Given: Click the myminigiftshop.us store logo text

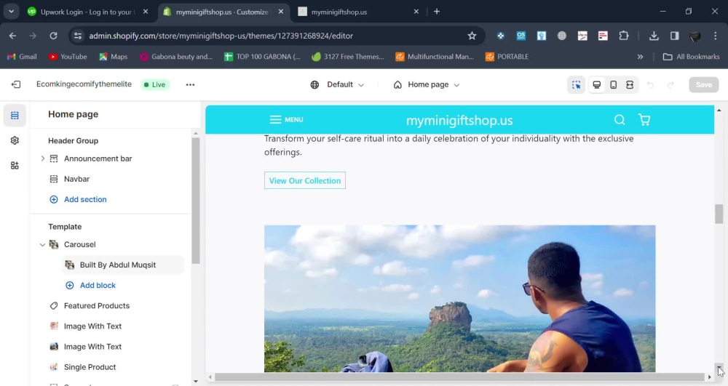Looking at the screenshot, I should [459, 121].
